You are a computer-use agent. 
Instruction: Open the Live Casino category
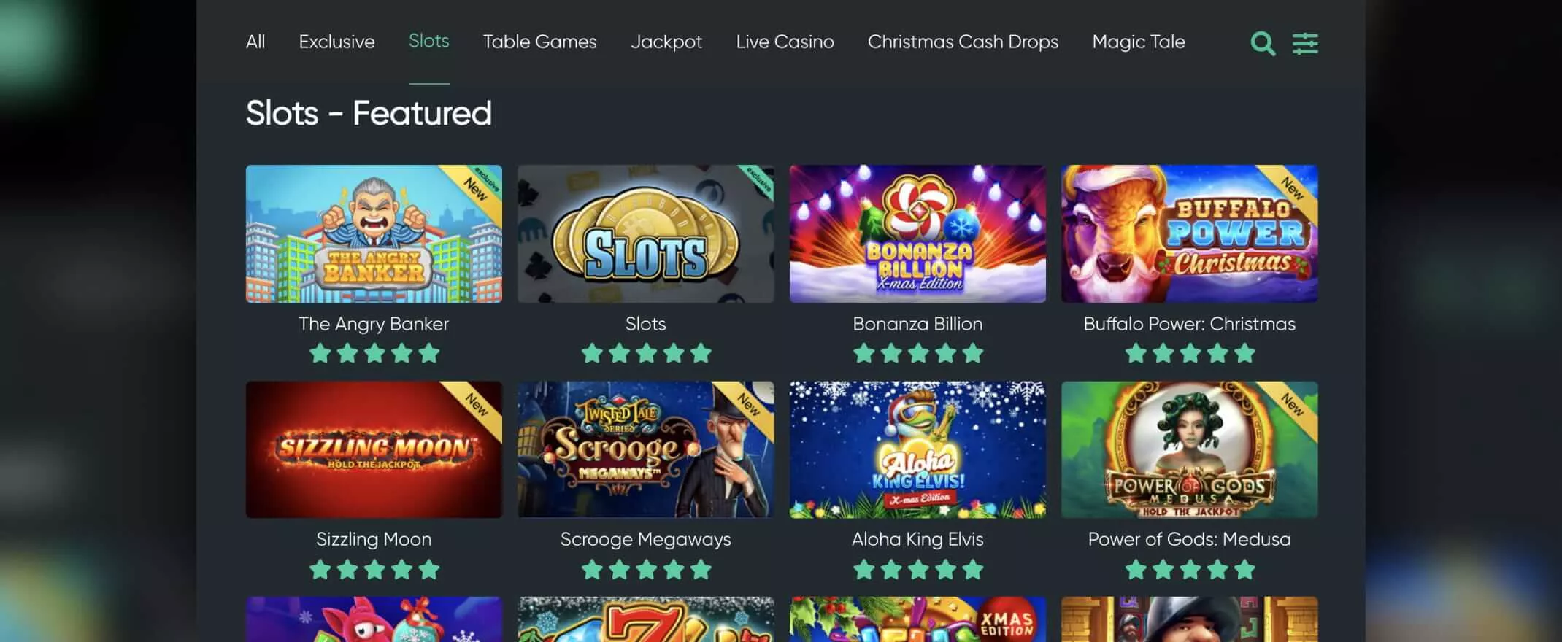(x=785, y=42)
